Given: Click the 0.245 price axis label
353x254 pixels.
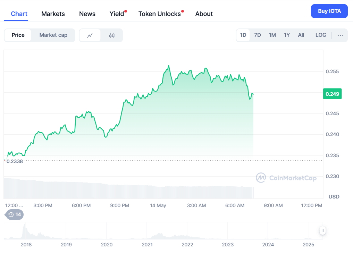Looking at the screenshot, I should pos(332,113).
